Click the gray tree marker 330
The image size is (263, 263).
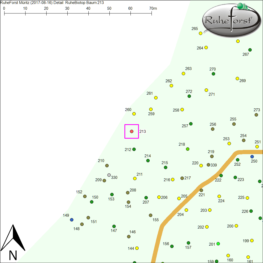[x=109, y=175]
